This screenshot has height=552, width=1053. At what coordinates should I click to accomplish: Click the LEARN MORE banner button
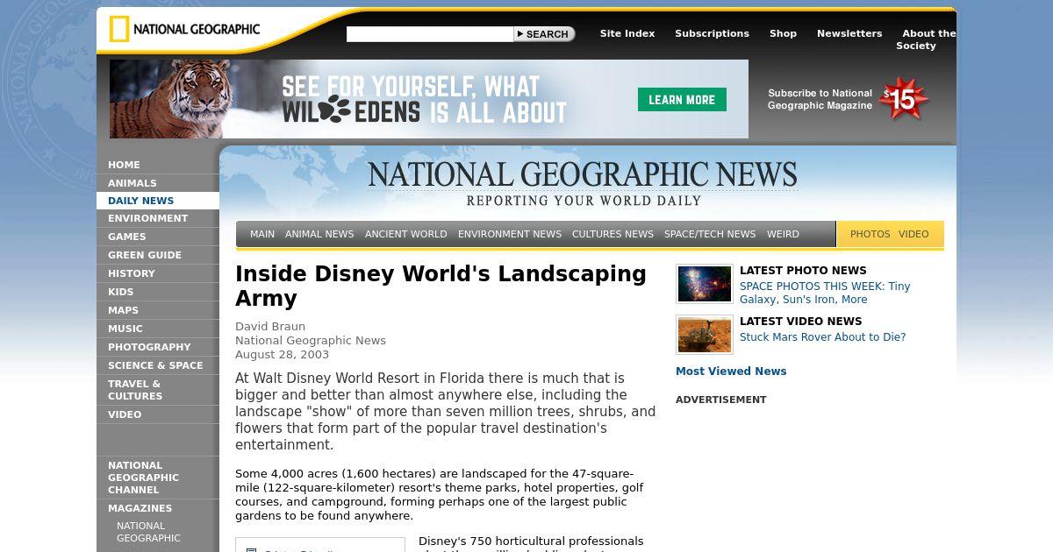(682, 100)
